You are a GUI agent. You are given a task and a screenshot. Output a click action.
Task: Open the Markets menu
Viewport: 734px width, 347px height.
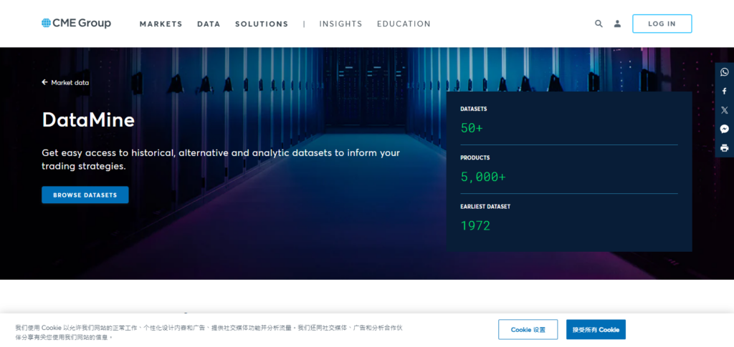coord(161,24)
